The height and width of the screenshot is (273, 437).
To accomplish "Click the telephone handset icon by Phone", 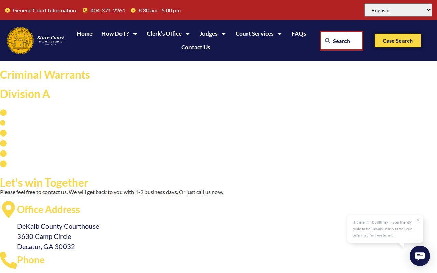I will pyautogui.click(x=9, y=260).
